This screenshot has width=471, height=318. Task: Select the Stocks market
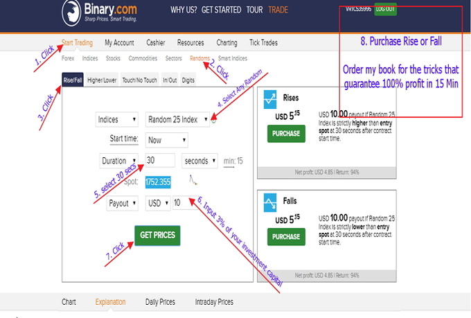[113, 58]
